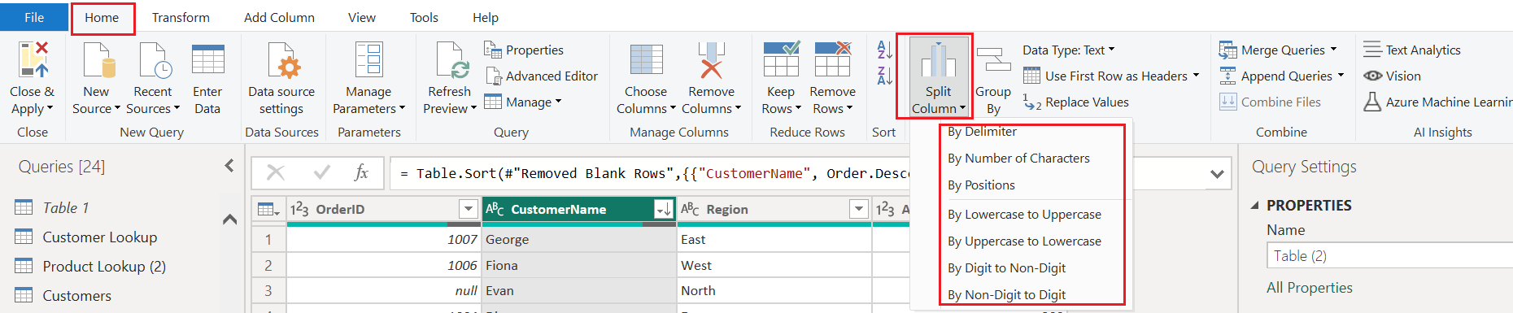The width and height of the screenshot is (1513, 313).
Task: Click the Refresh Preview icon
Action: point(450,60)
